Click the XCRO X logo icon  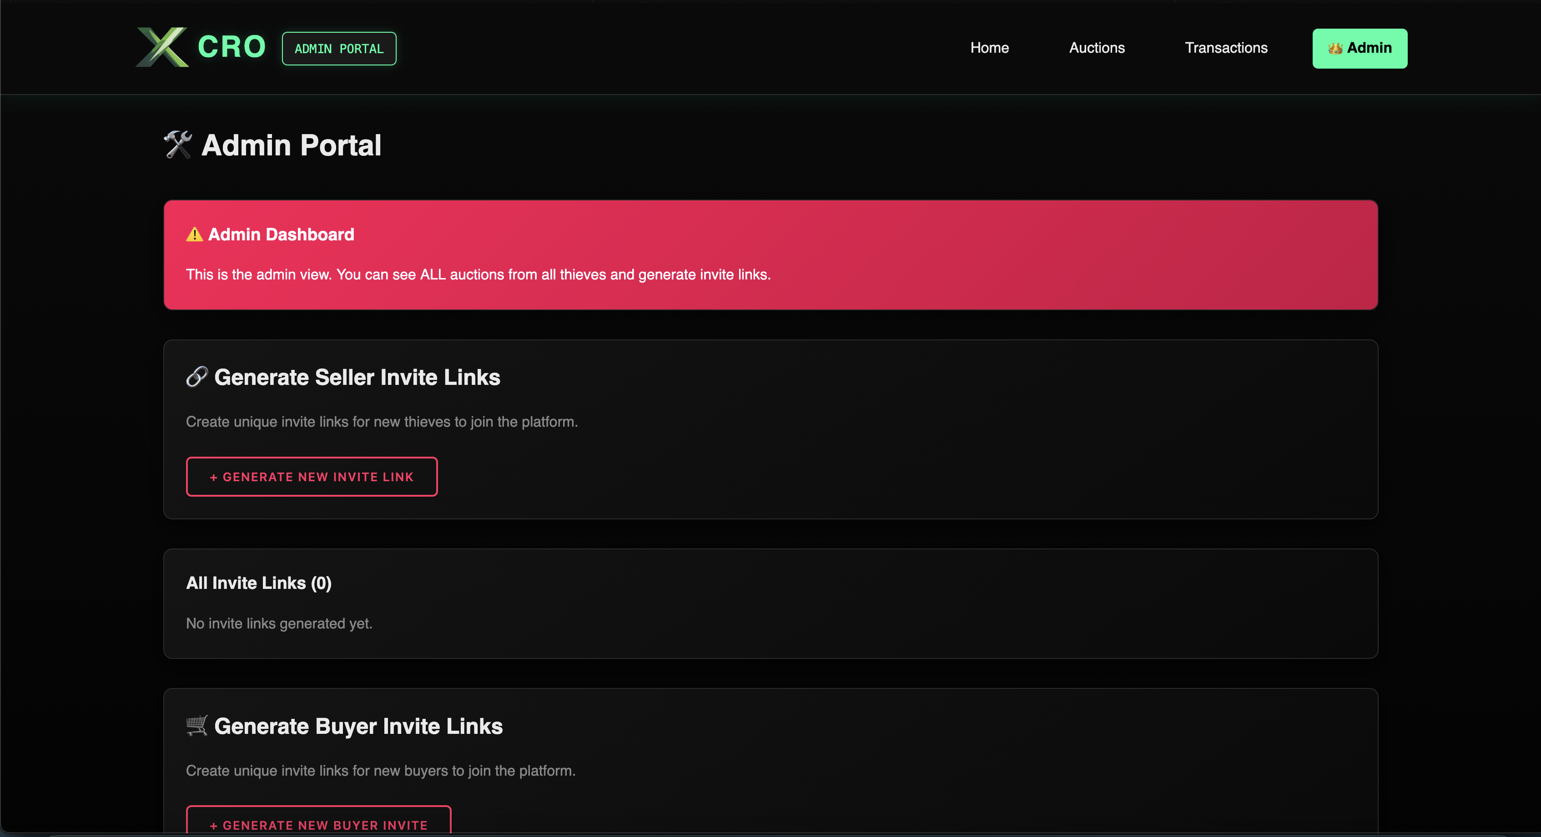162,47
